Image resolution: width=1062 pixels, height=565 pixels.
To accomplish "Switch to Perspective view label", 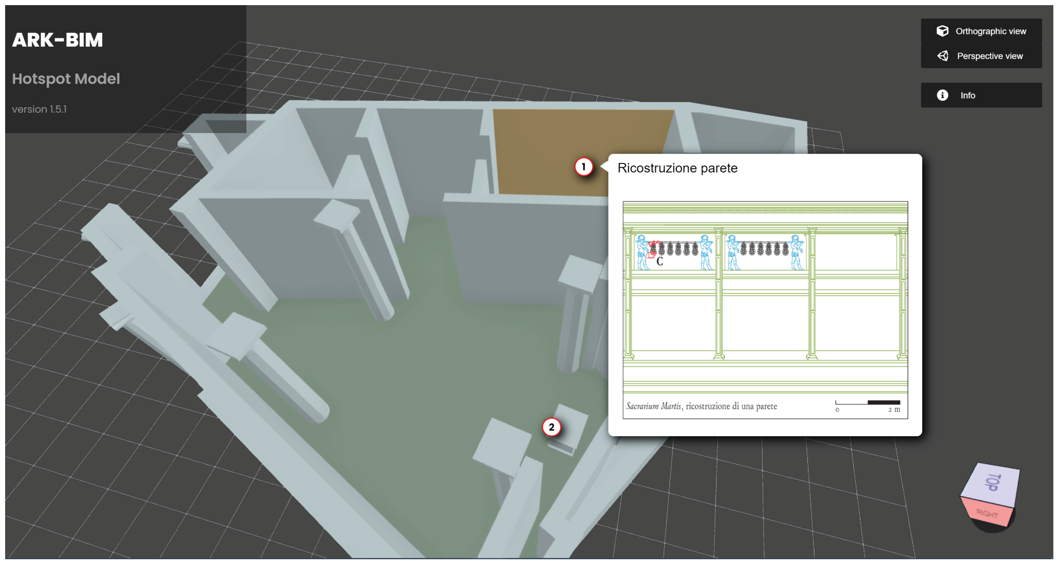I will coord(990,56).
